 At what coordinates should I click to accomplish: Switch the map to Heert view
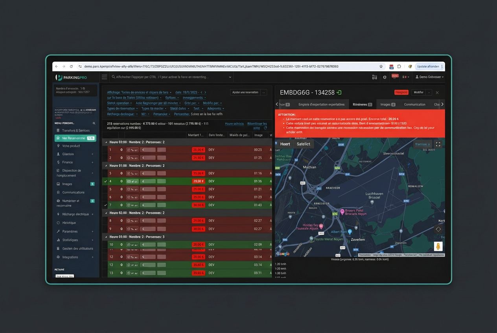[x=285, y=144]
